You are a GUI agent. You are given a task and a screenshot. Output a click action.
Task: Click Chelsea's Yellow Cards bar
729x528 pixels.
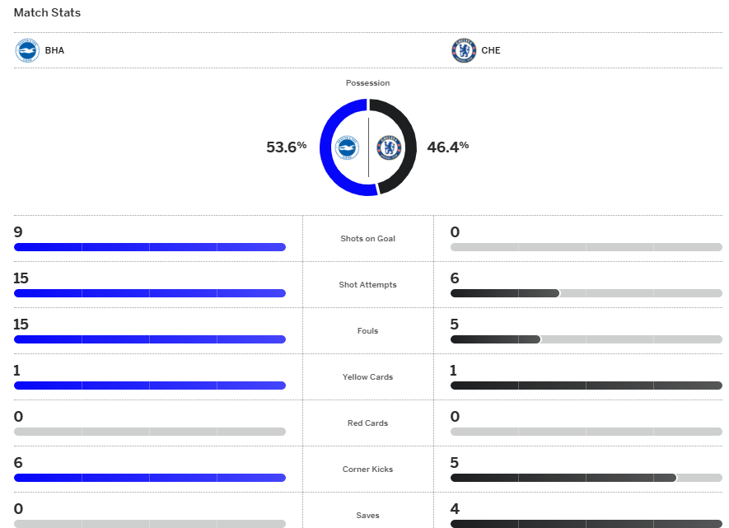pyautogui.click(x=586, y=385)
